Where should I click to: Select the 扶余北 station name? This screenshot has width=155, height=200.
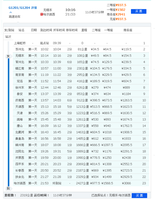[x=20, y=177]
